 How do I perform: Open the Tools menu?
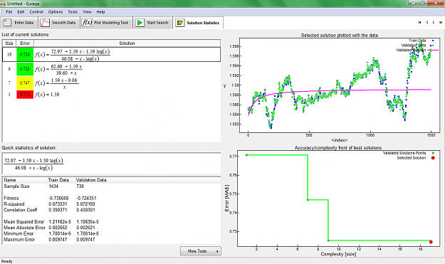[73, 12]
